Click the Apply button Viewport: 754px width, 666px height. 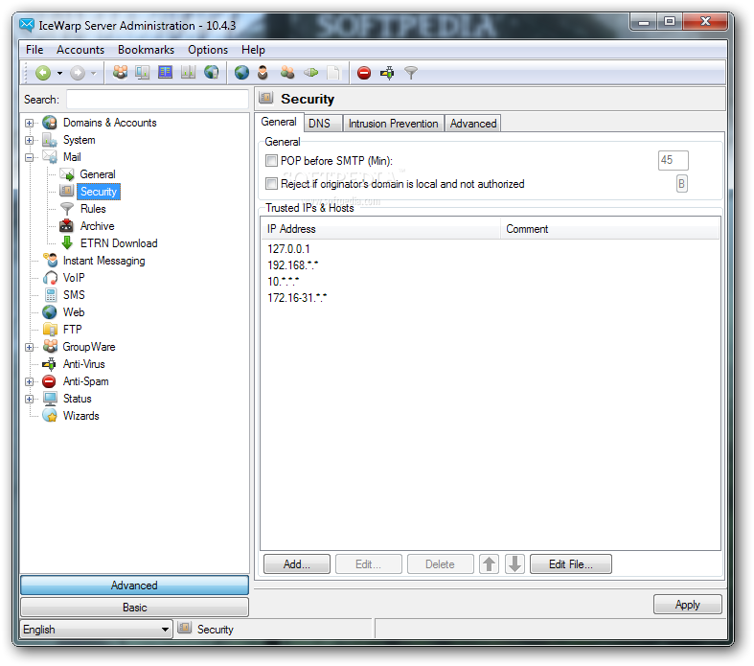[x=688, y=605]
